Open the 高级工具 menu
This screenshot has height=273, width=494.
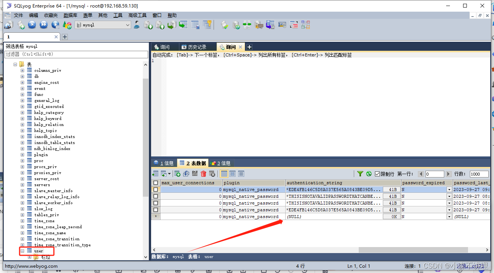(137, 15)
